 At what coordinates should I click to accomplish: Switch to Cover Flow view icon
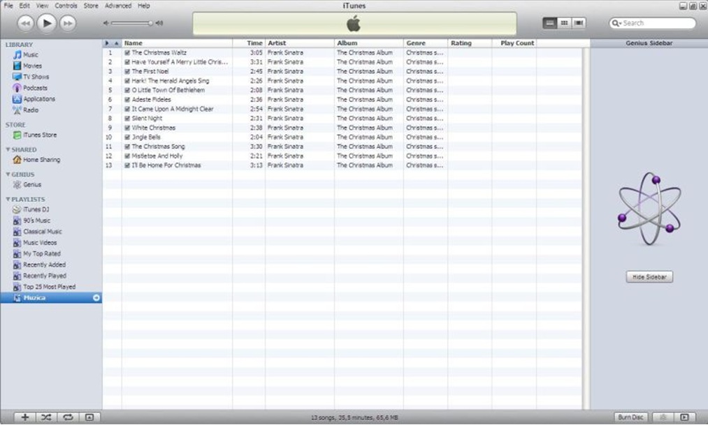579,23
